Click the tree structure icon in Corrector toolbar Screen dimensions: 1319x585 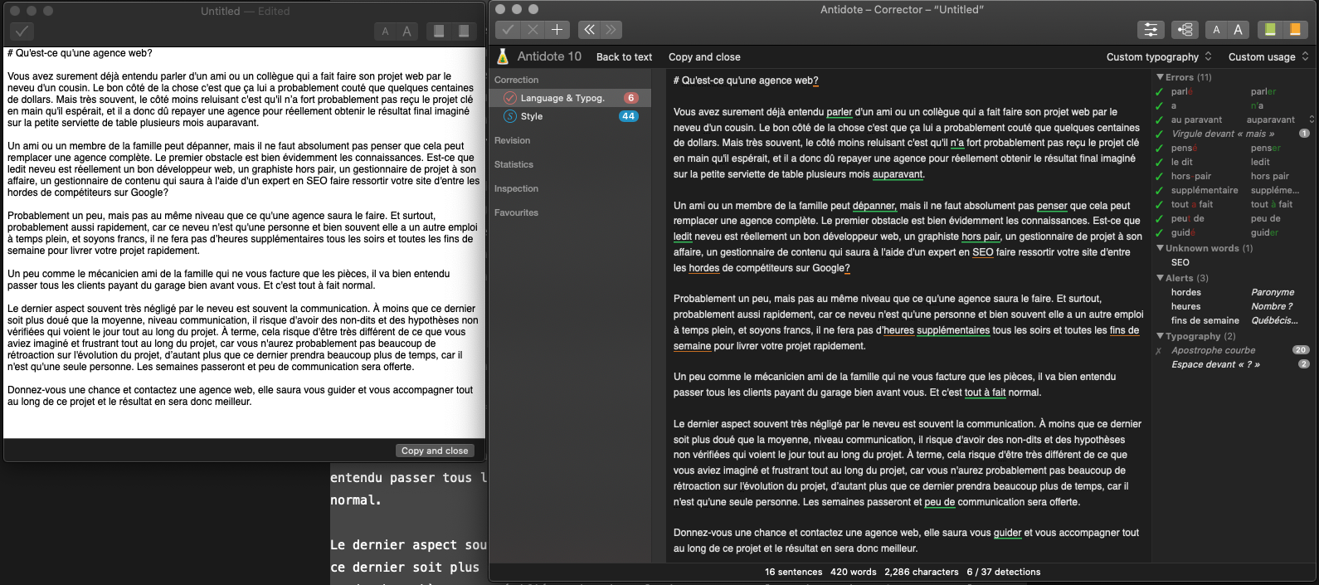pos(1185,30)
